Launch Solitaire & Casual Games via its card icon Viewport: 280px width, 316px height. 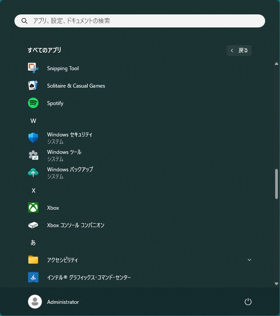tap(33, 85)
